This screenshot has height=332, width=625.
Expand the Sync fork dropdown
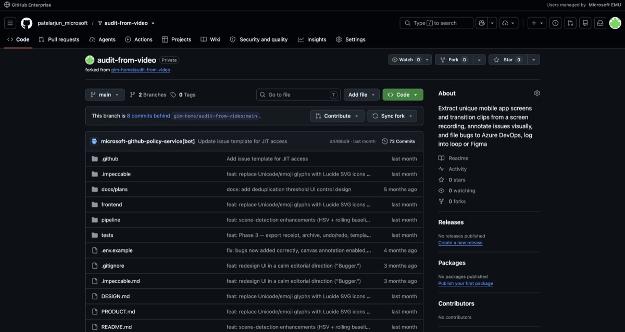392,116
